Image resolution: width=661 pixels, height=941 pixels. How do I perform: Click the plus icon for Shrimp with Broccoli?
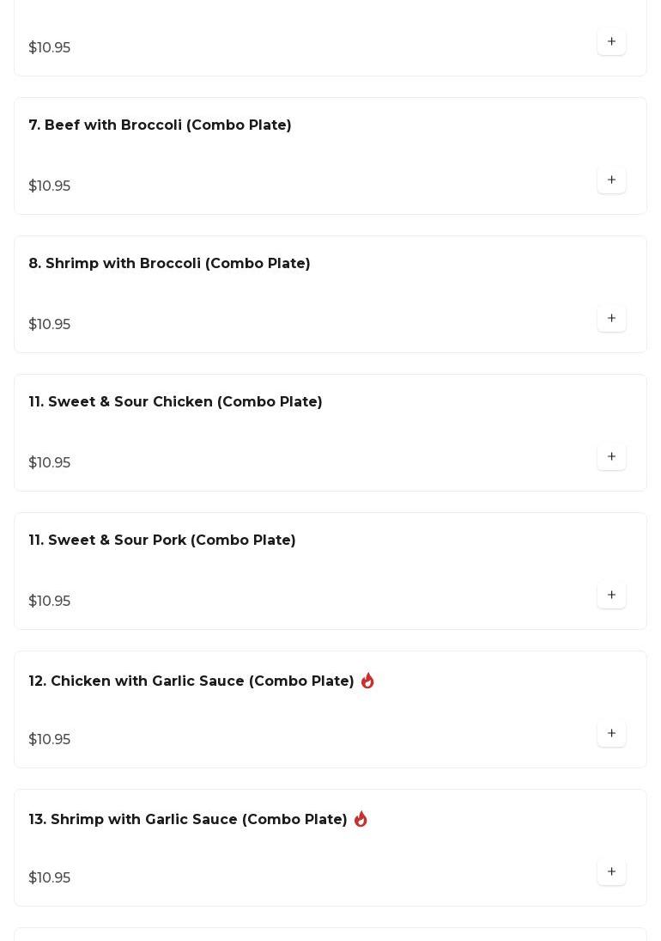click(611, 318)
